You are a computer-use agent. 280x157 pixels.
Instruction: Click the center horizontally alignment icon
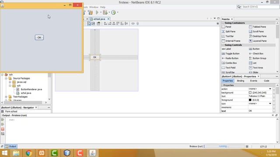[x=114, y=24]
